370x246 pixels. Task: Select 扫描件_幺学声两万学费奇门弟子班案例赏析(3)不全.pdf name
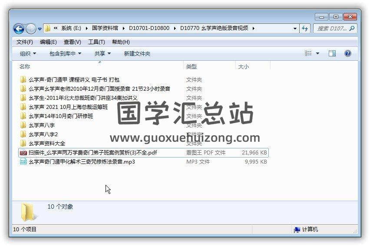(93, 153)
